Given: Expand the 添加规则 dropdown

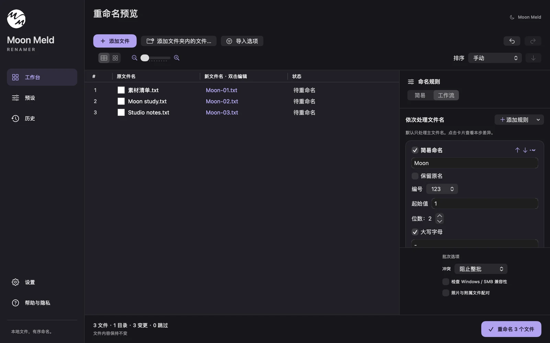Looking at the screenshot, I should coord(519,120).
